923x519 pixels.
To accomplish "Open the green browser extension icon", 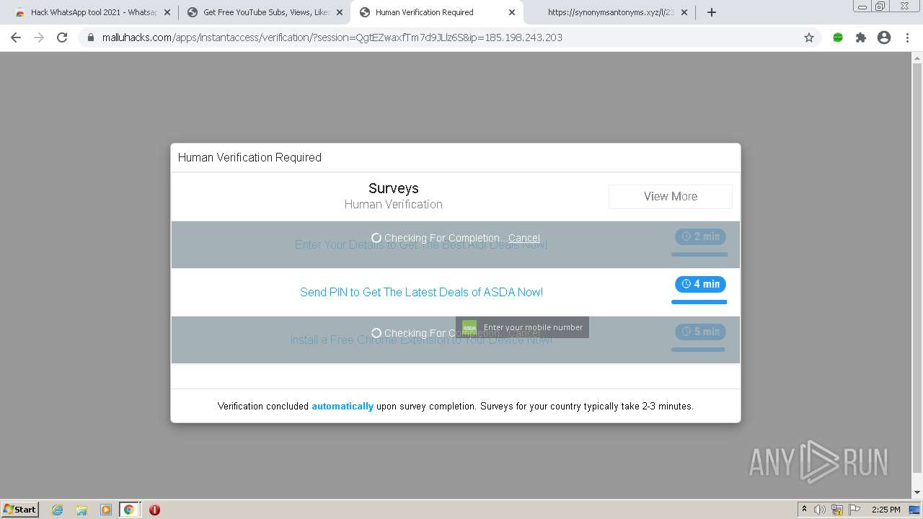I will (x=838, y=37).
